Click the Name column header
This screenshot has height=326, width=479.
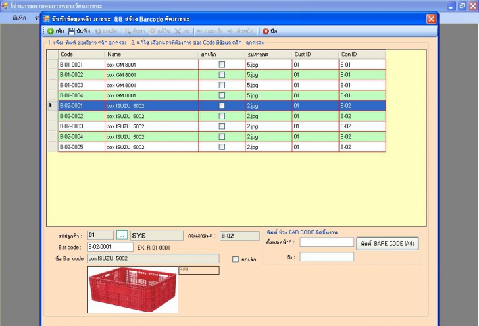point(151,55)
